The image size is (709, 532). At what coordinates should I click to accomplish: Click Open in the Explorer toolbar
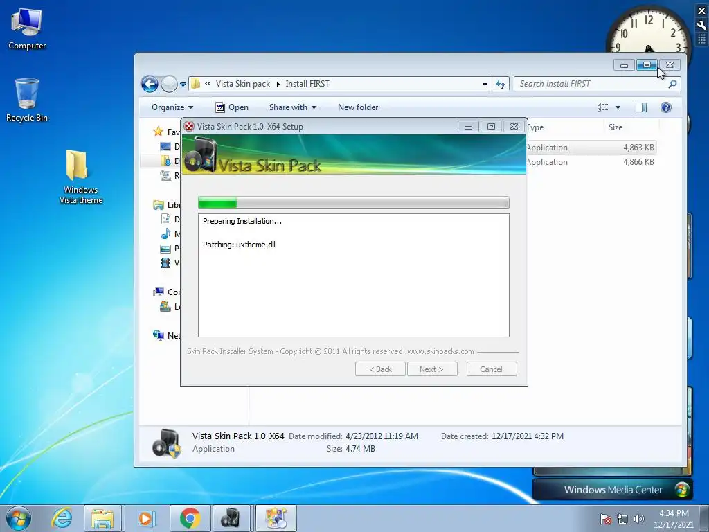tap(232, 107)
